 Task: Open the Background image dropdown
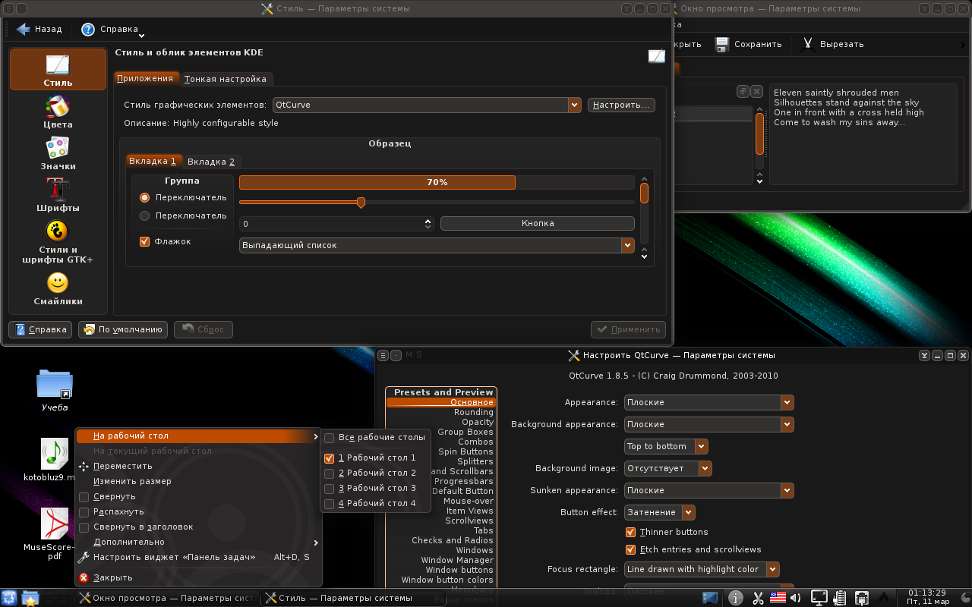668,468
